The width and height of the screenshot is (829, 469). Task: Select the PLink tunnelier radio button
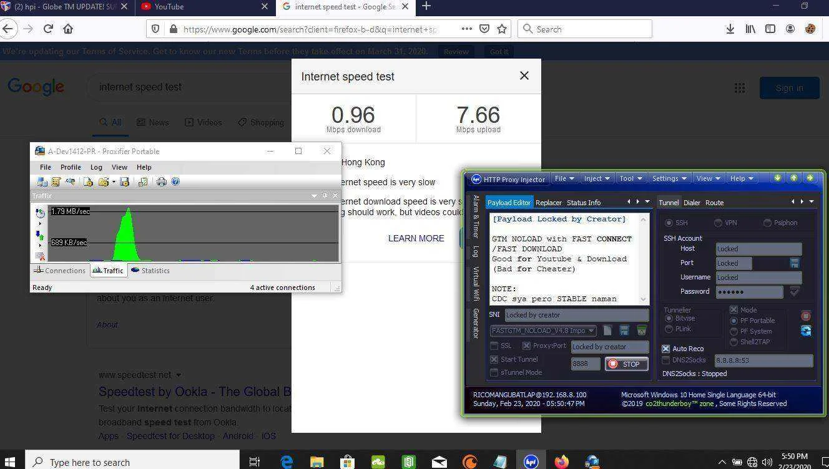pyautogui.click(x=669, y=329)
